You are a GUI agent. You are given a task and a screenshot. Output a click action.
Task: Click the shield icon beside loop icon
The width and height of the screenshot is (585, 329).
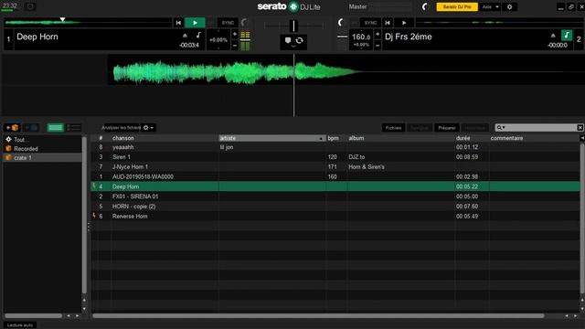[288, 40]
